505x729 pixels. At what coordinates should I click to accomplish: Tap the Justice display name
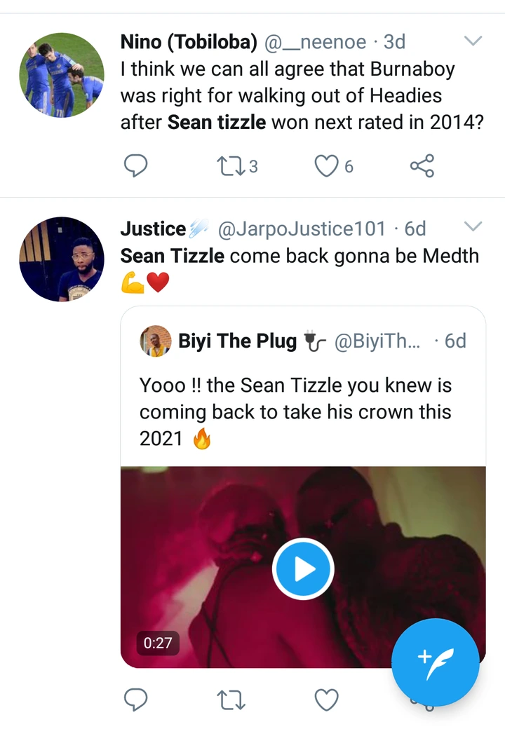point(153,229)
